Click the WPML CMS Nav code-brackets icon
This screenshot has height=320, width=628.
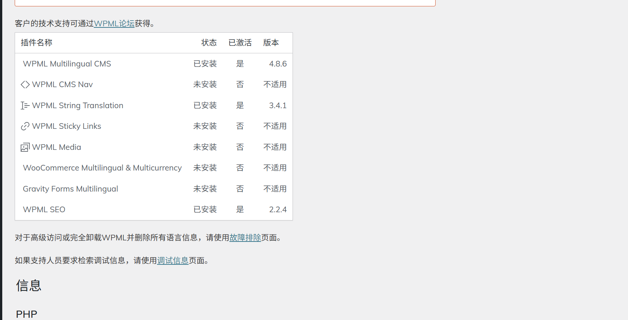[25, 85]
